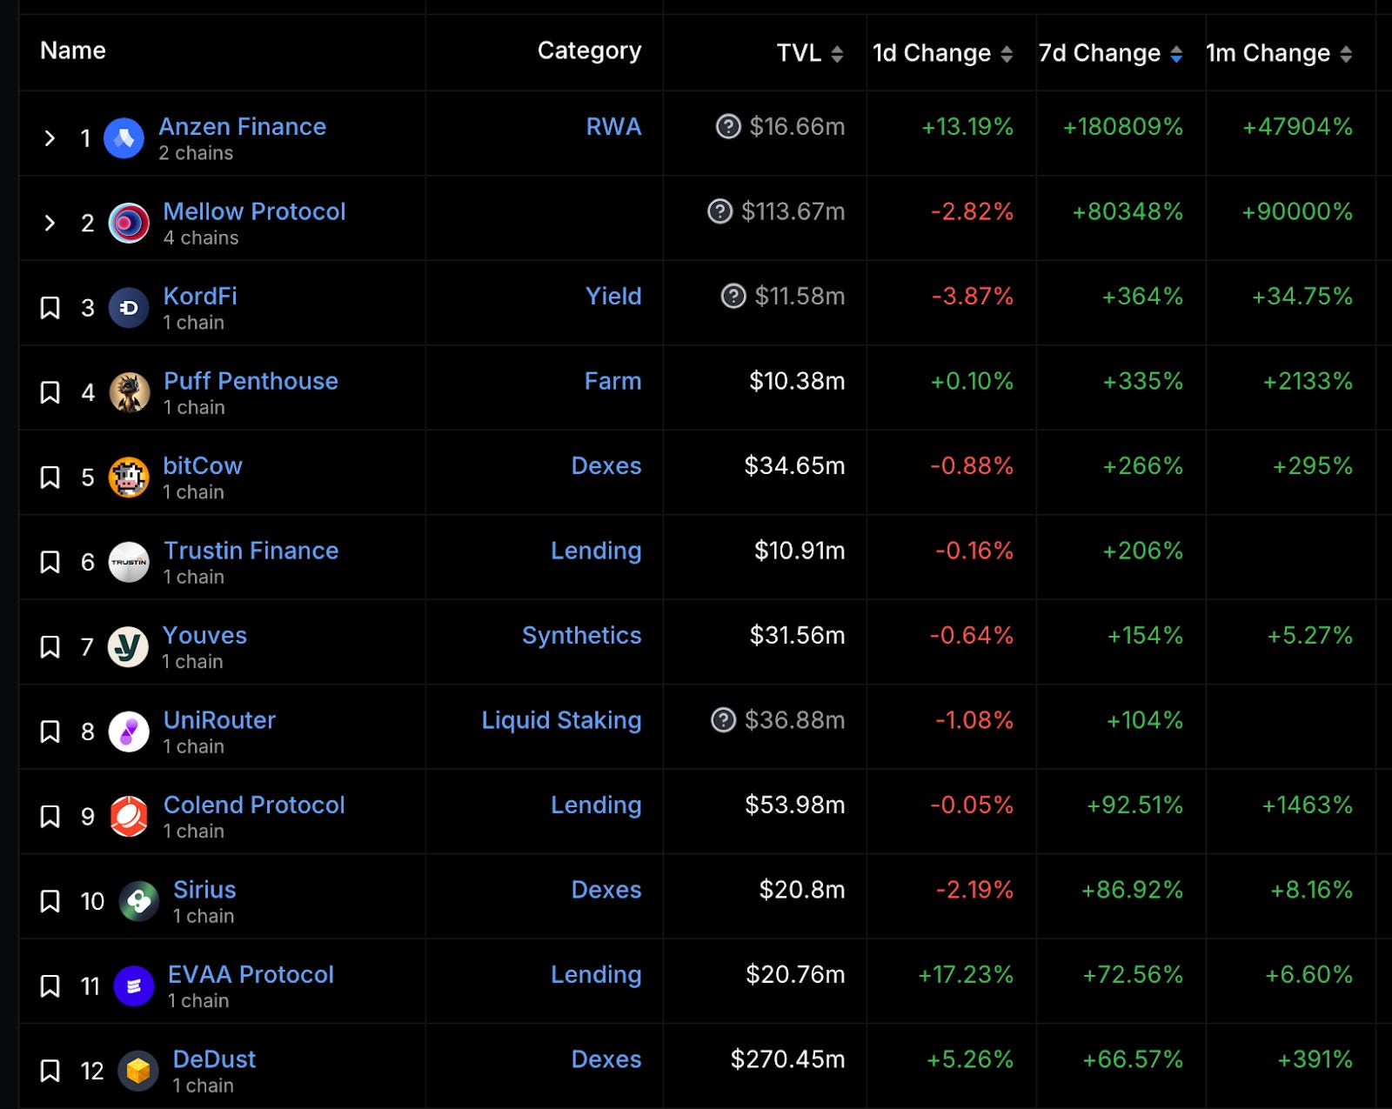1392x1109 pixels.
Task: Open the Puff Penthouse link
Action: click(x=251, y=381)
